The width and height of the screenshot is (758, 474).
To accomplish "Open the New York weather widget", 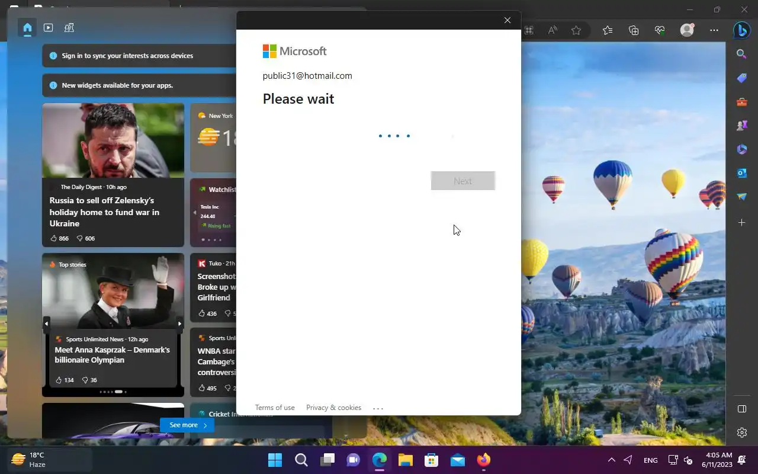I will tap(214, 137).
